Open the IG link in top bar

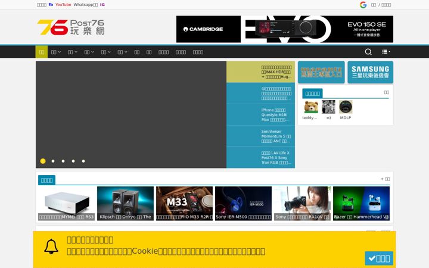tap(102, 5)
